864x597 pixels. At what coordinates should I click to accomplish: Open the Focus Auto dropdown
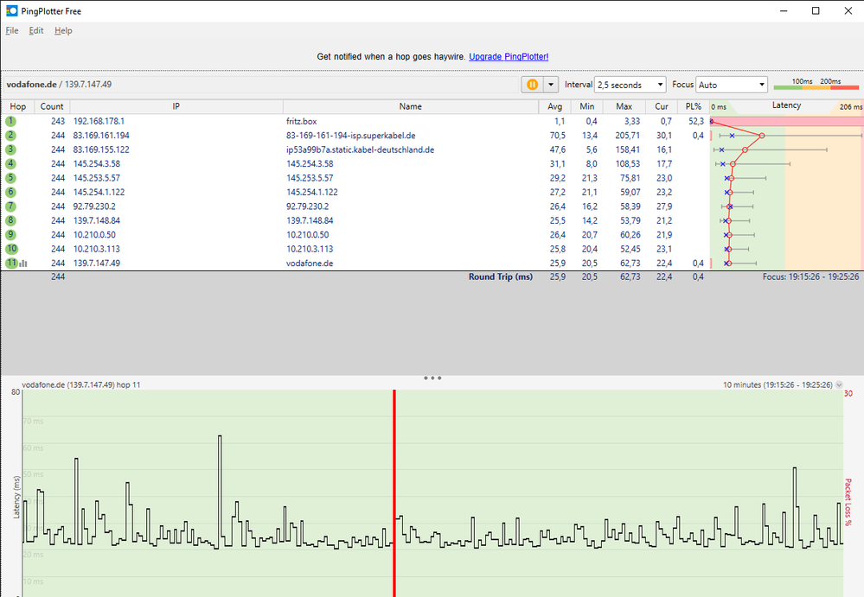click(x=732, y=85)
